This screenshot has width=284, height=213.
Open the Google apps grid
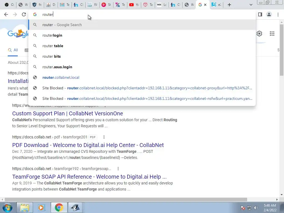272,34
